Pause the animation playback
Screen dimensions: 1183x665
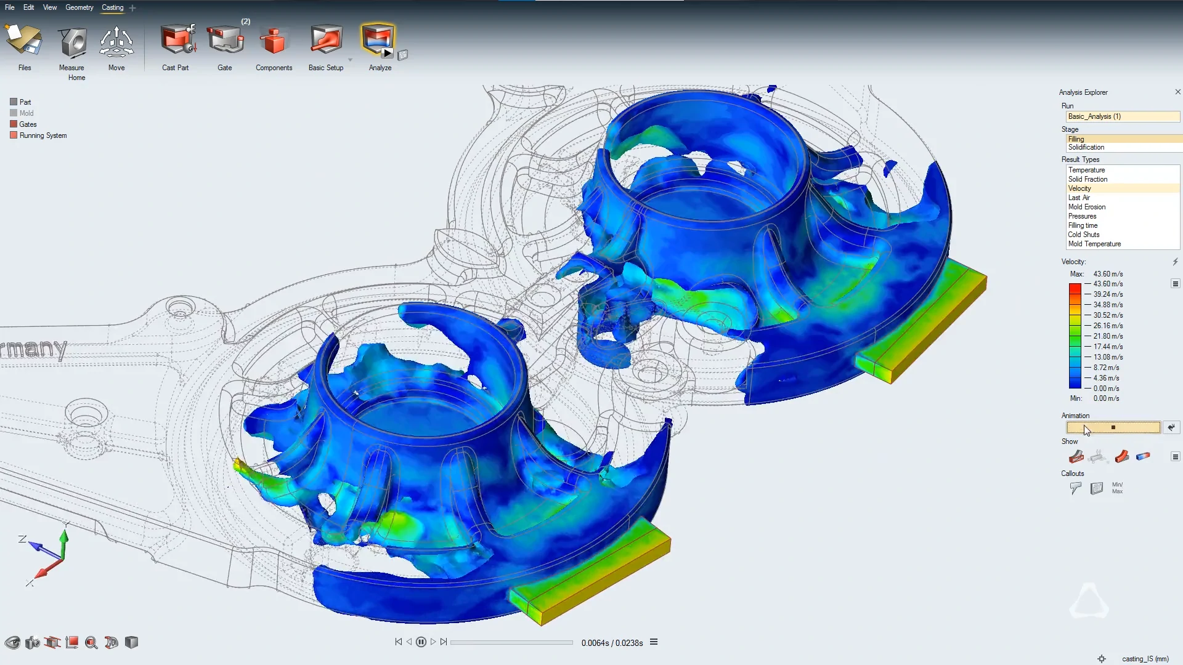(x=421, y=642)
